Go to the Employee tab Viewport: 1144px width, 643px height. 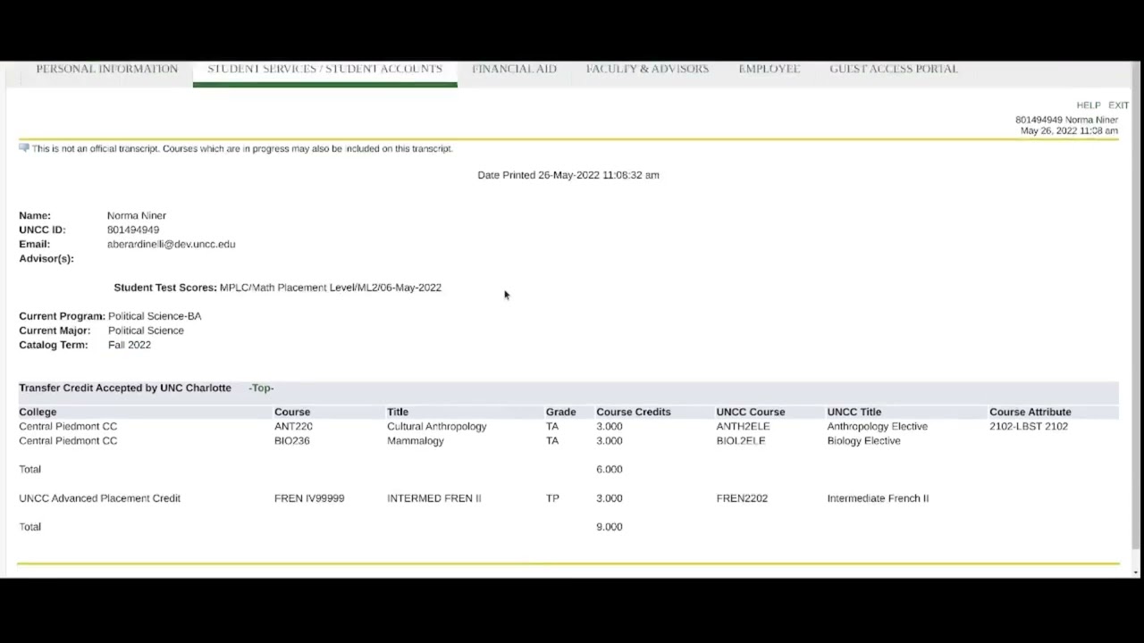[769, 69]
